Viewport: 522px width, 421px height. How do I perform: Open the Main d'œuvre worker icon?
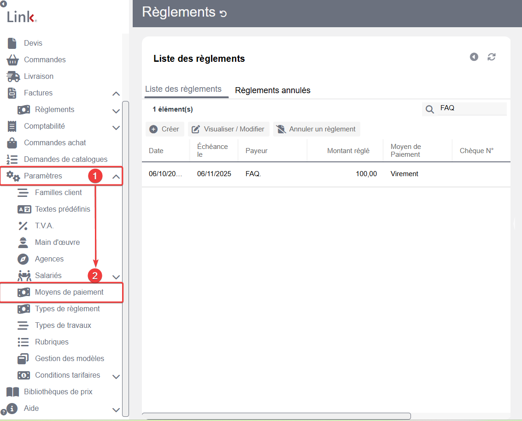(x=23, y=243)
